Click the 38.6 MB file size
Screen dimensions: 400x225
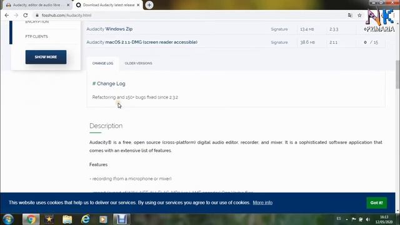pyautogui.click(x=307, y=42)
